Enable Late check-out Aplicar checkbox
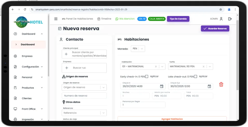 [x=196, y=76]
